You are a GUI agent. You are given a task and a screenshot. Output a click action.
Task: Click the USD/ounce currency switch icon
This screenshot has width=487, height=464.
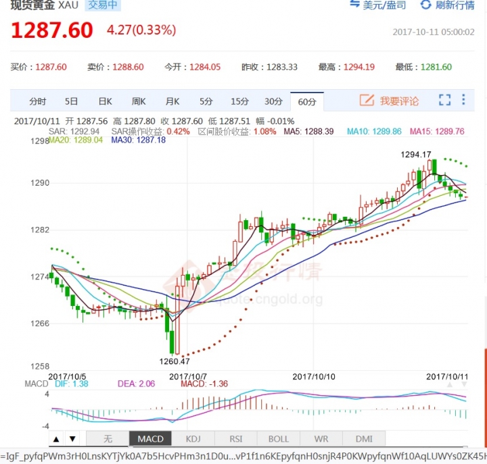[355, 5]
